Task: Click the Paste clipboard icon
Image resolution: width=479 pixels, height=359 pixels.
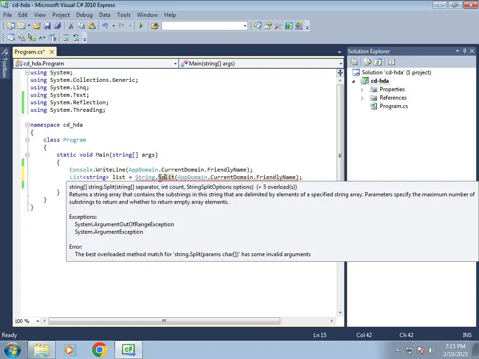Action: [x=91, y=26]
